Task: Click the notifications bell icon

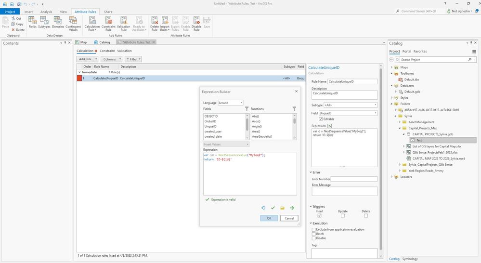Action: (x=476, y=11)
